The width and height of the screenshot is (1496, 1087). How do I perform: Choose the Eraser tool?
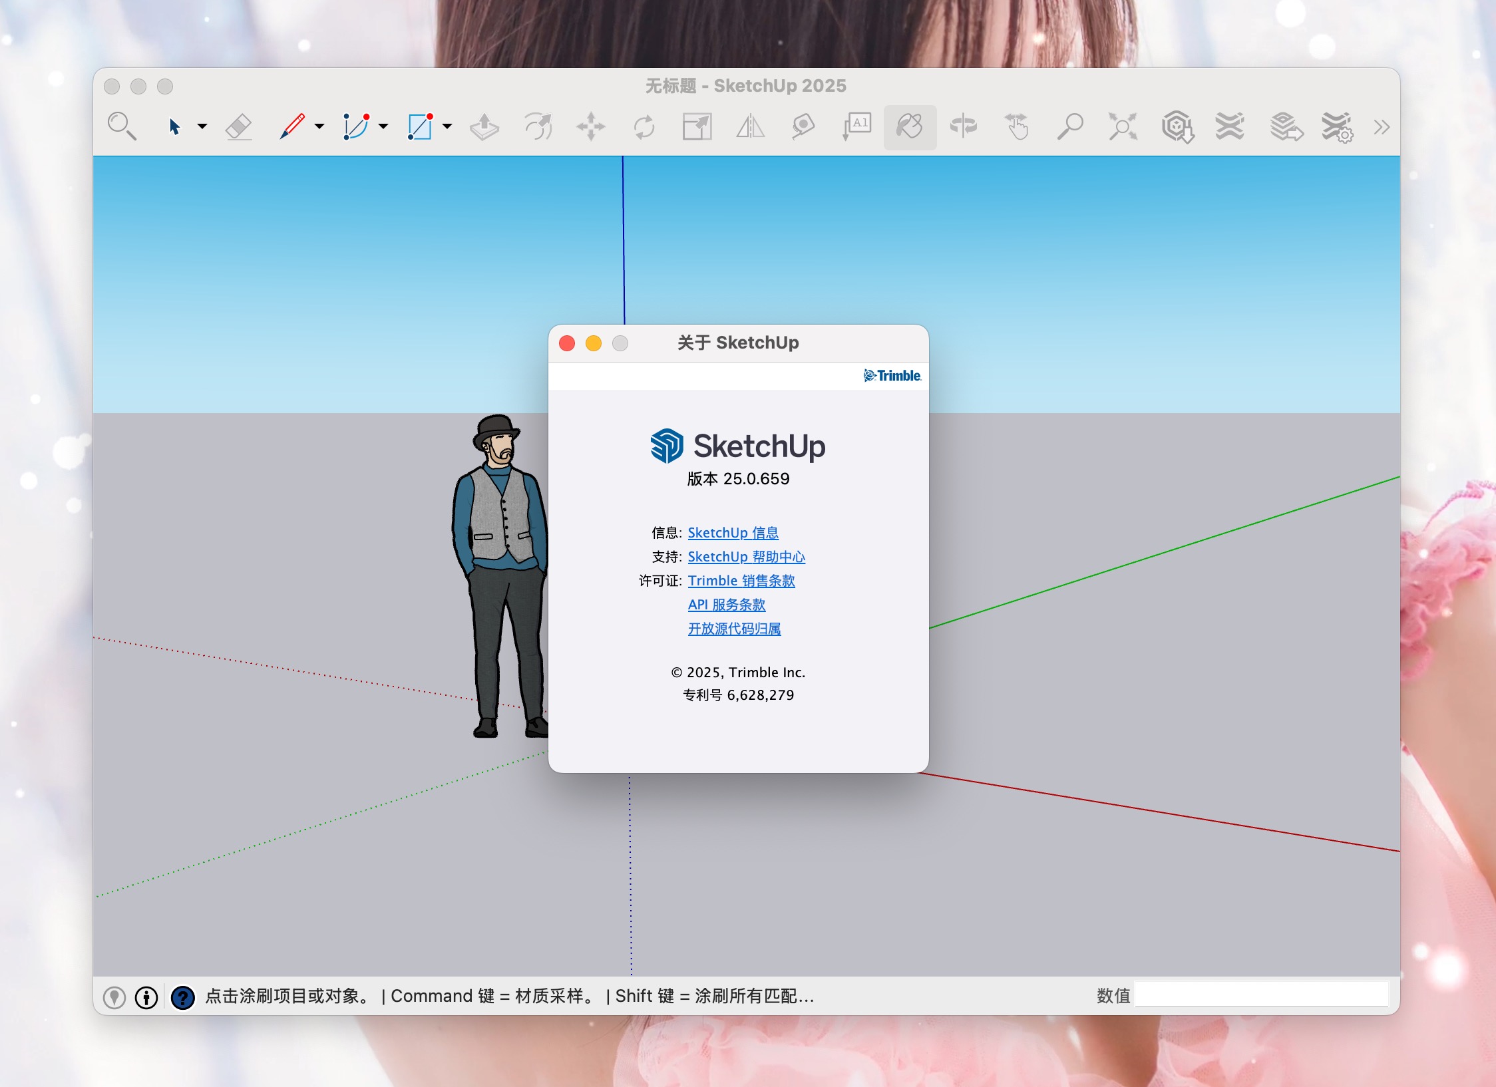coord(238,126)
